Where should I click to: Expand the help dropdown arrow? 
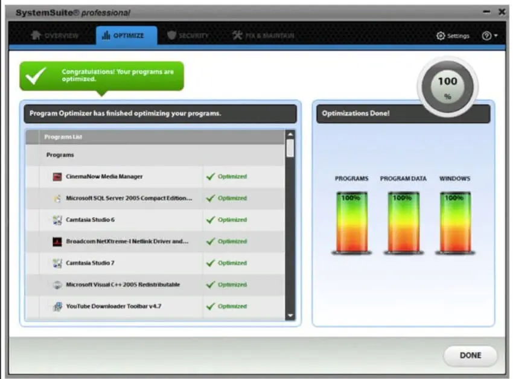pyautogui.click(x=495, y=36)
